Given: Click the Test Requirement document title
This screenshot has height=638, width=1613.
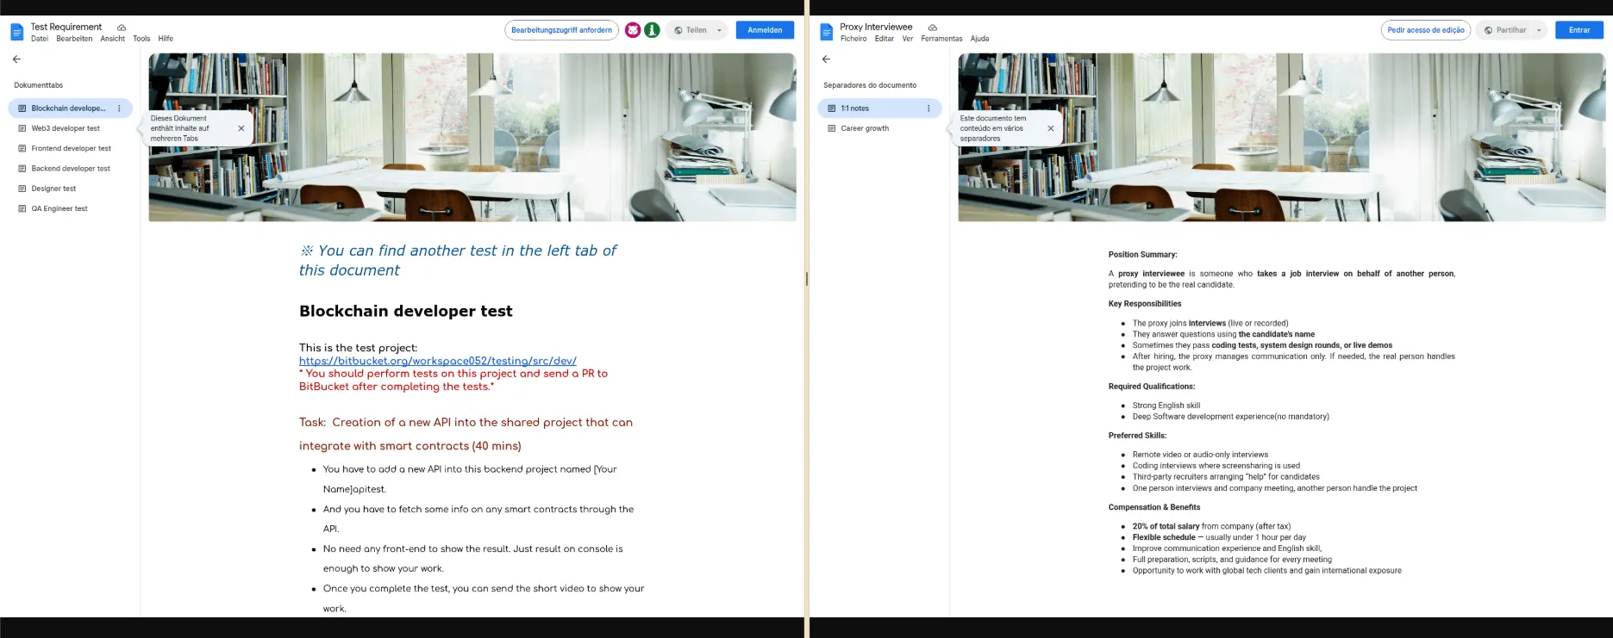Looking at the screenshot, I should click(66, 27).
